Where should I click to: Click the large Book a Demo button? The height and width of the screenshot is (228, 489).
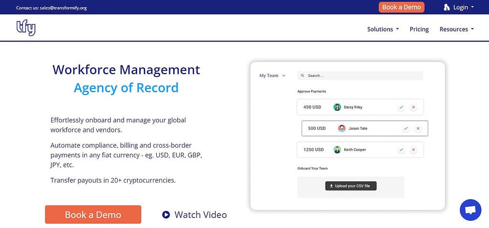[93, 215]
